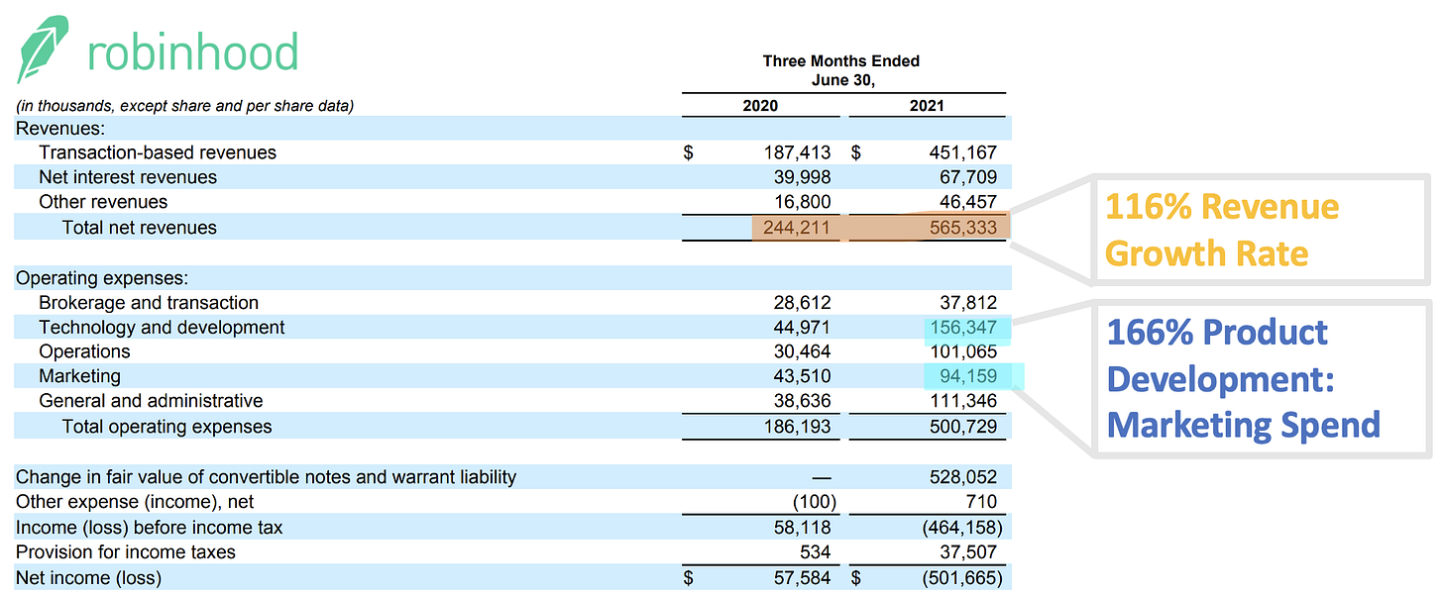Click the 58,118 pre-tax income value
Screen dimensions: 1443x596
coord(803,528)
